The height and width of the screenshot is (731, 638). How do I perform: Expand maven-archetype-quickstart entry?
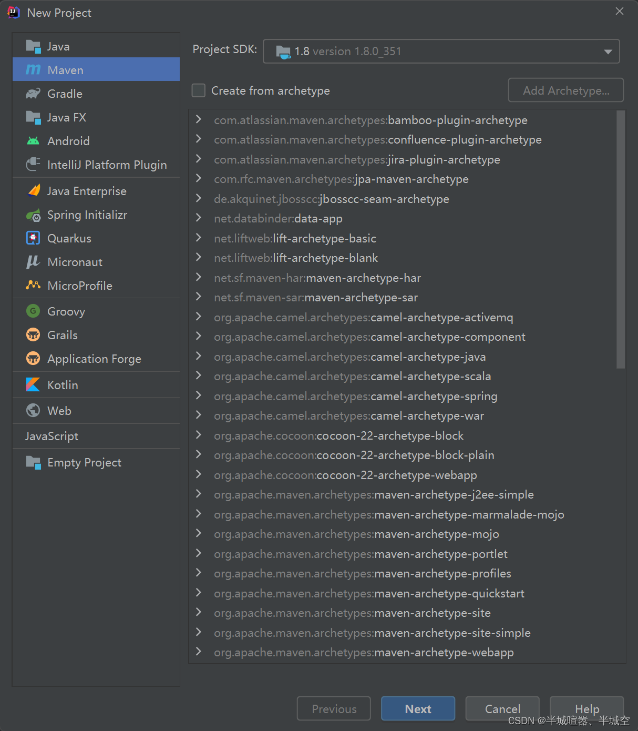tap(199, 593)
